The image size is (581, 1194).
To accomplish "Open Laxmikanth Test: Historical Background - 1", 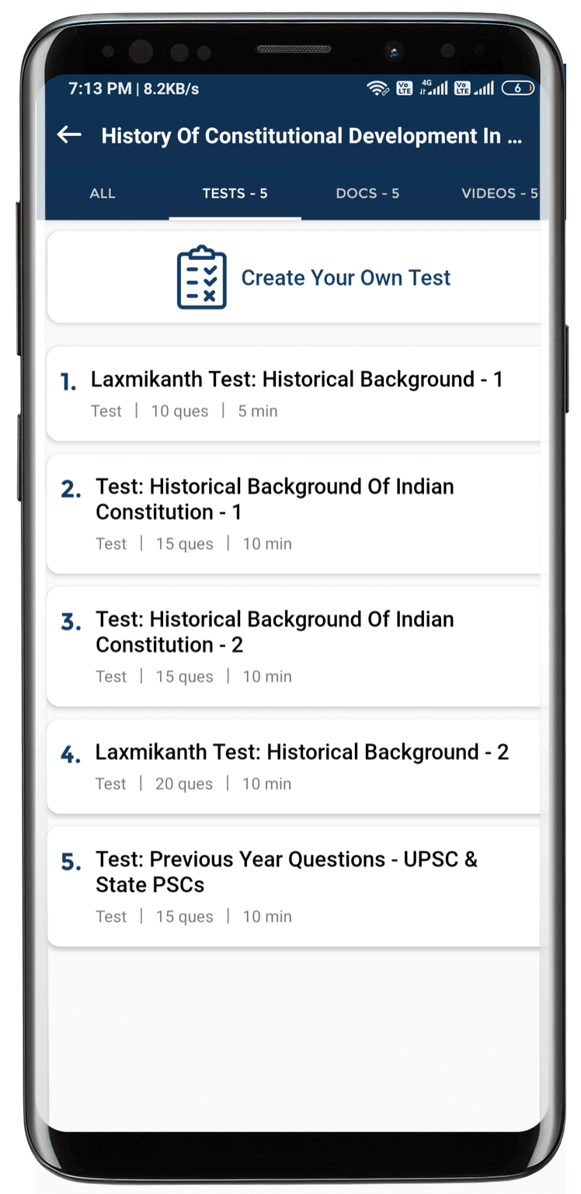I will (297, 380).
